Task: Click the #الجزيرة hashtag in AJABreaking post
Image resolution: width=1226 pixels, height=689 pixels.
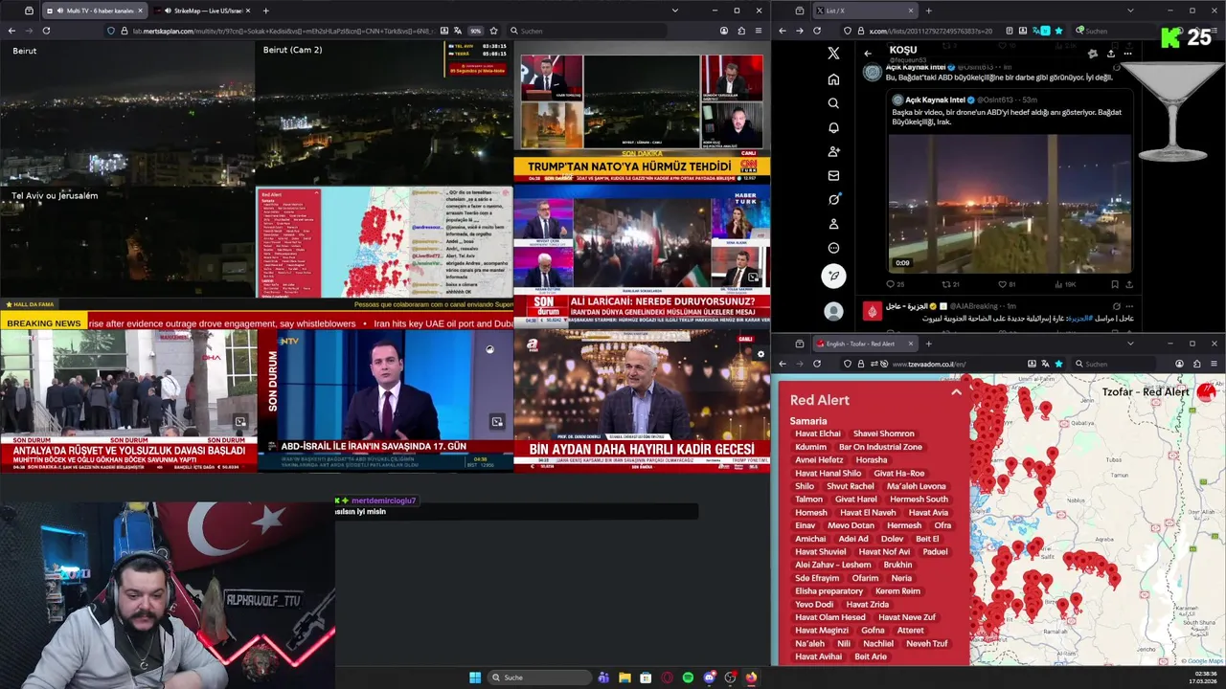Action: [x=1079, y=318]
